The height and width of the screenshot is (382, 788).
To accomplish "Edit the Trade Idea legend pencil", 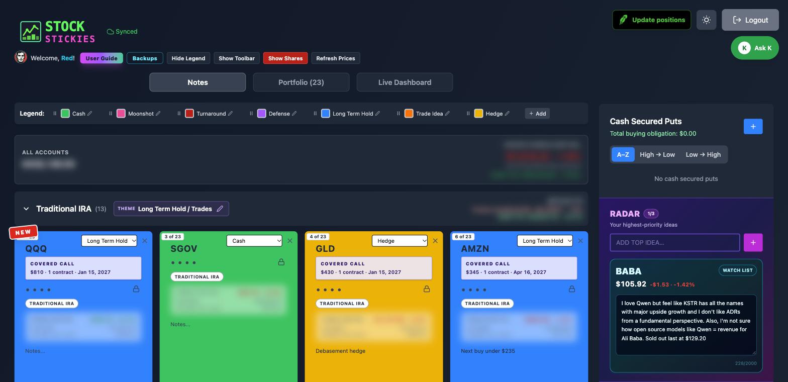I will 447,114.
